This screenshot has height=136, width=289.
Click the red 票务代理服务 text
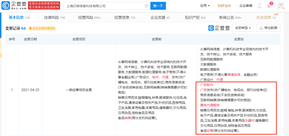click(210, 105)
